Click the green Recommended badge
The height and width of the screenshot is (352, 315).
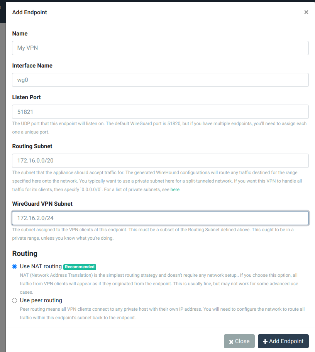click(x=80, y=266)
